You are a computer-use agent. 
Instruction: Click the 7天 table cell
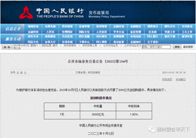pyautogui.click(x=62, y=114)
